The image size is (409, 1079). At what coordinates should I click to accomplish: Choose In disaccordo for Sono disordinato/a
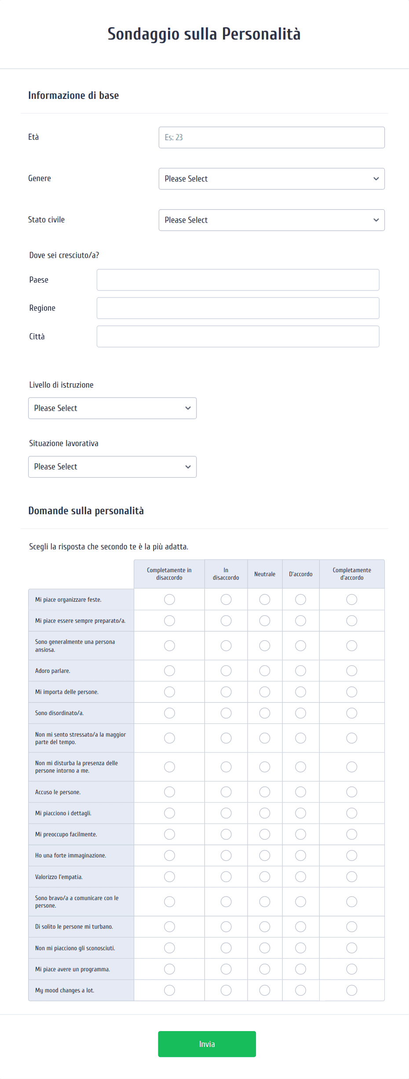click(226, 713)
